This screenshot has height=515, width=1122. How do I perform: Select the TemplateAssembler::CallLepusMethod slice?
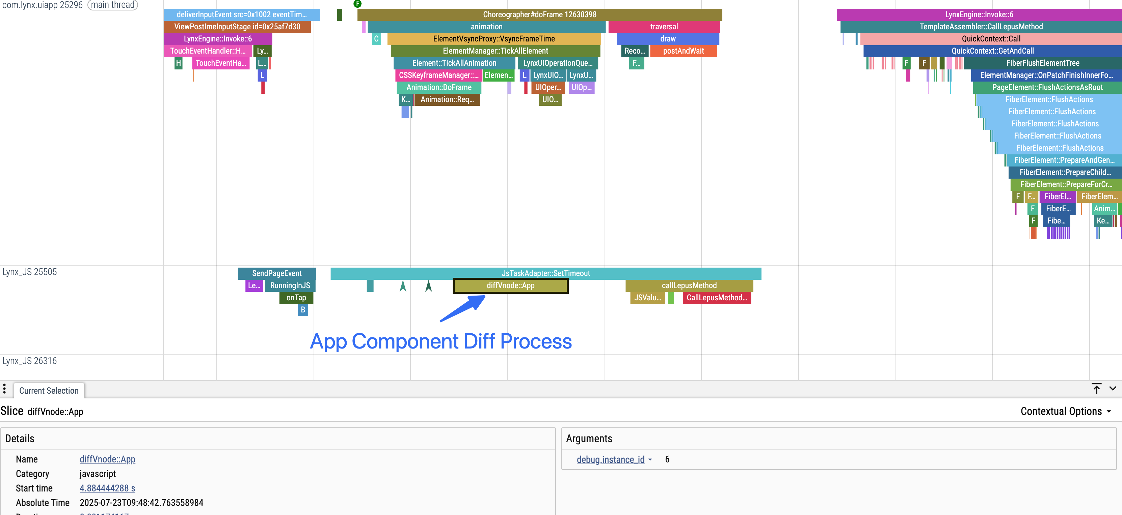(981, 27)
